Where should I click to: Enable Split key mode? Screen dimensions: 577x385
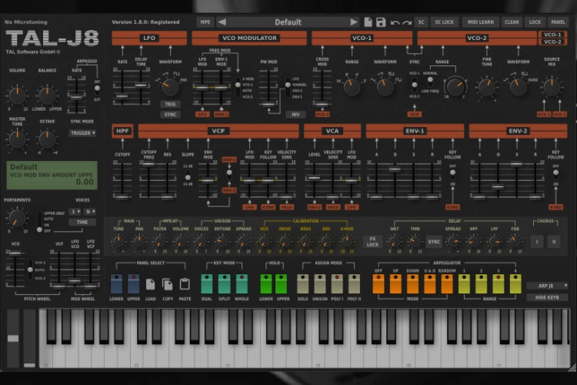224,283
